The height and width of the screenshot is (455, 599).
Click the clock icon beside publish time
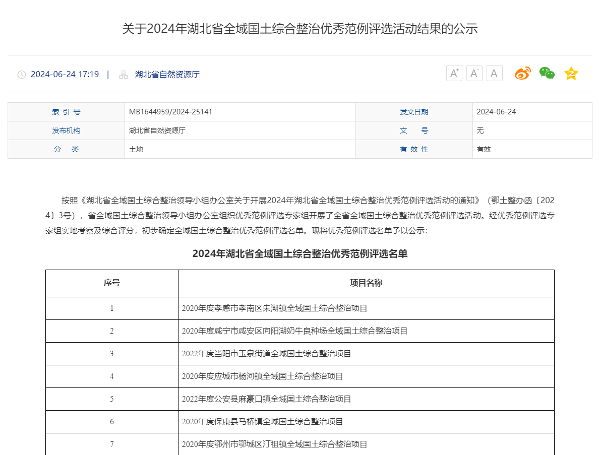[22, 75]
